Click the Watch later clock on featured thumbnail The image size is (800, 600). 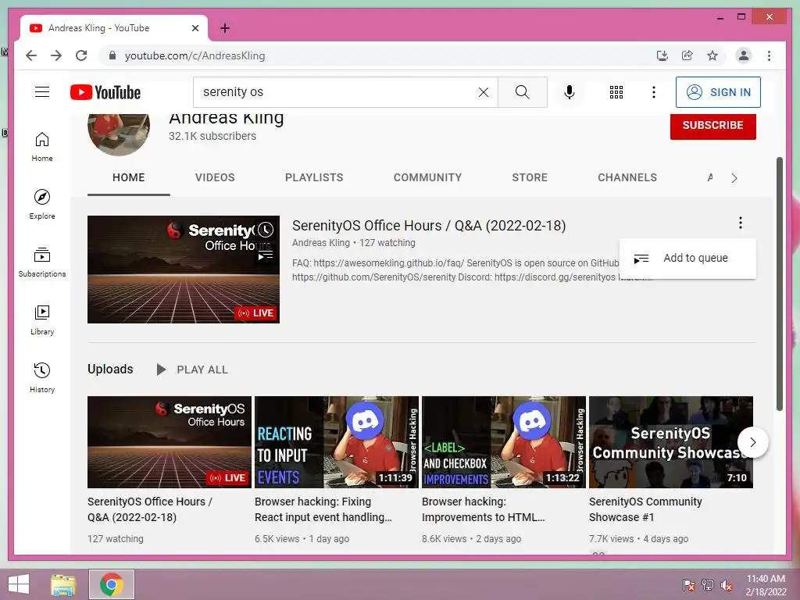pos(266,230)
